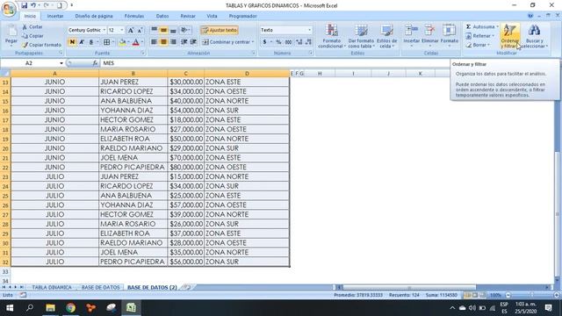The height and width of the screenshot is (316, 562).
Task: Open font size 12 dropdown
Action: point(122,30)
